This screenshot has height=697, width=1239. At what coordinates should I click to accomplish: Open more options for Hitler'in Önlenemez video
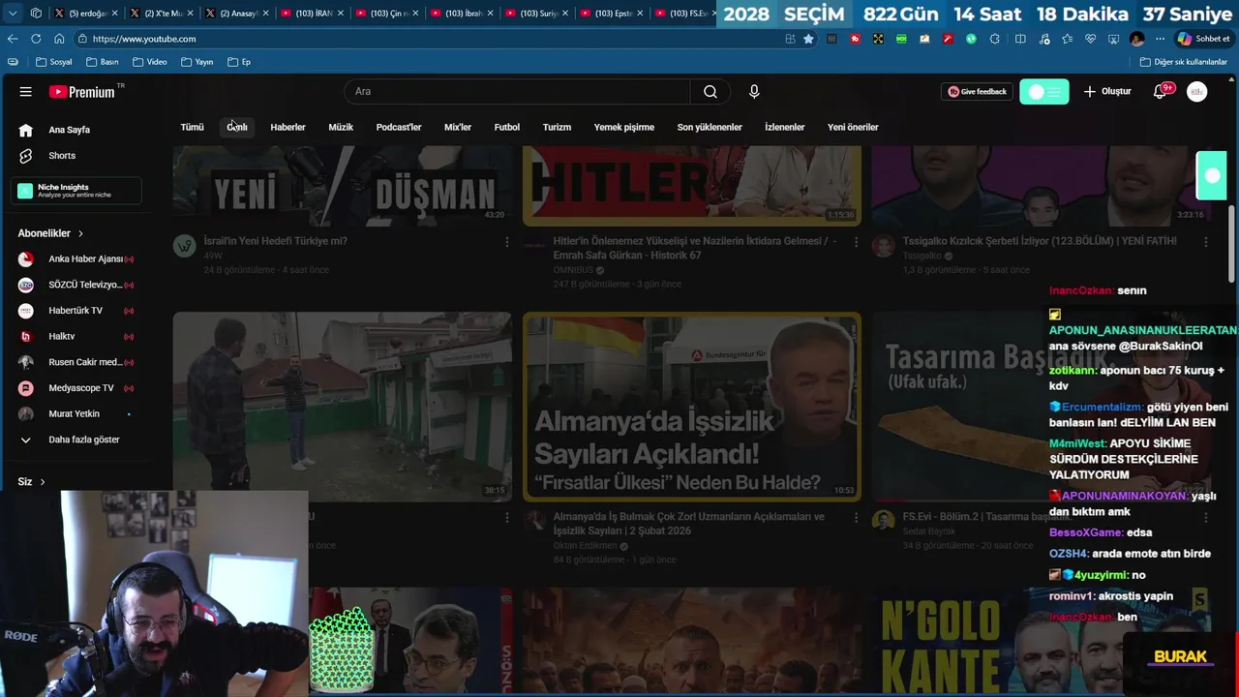click(856, 242)
